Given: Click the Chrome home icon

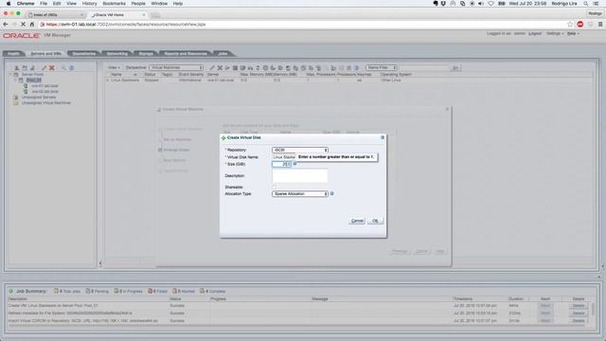Looking at the screenshot, I should point(32,24).
